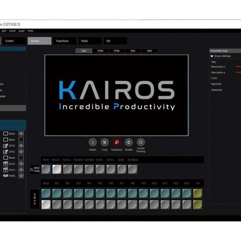Image resolution: width=241 pixels, height=241 pixels.
Task: Click the KAIROS preview canvas
Action: tap(117, 95)
